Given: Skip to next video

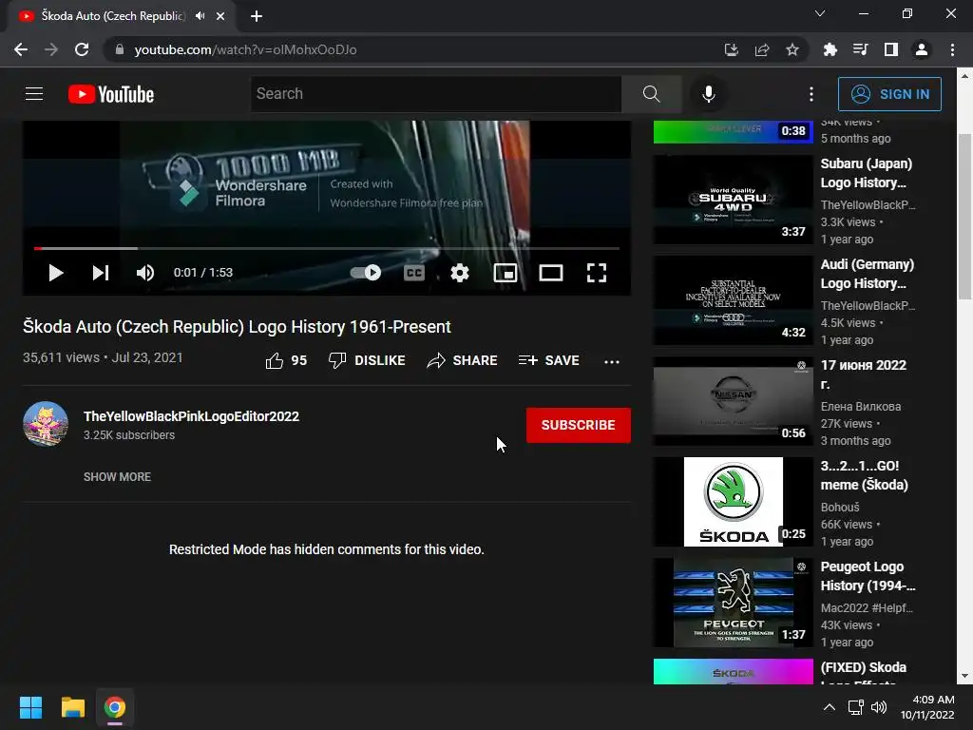Looking at the screenshot, I should coord(101,273).
